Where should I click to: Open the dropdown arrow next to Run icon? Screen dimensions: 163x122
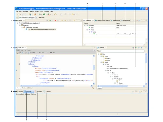point(46,14)
